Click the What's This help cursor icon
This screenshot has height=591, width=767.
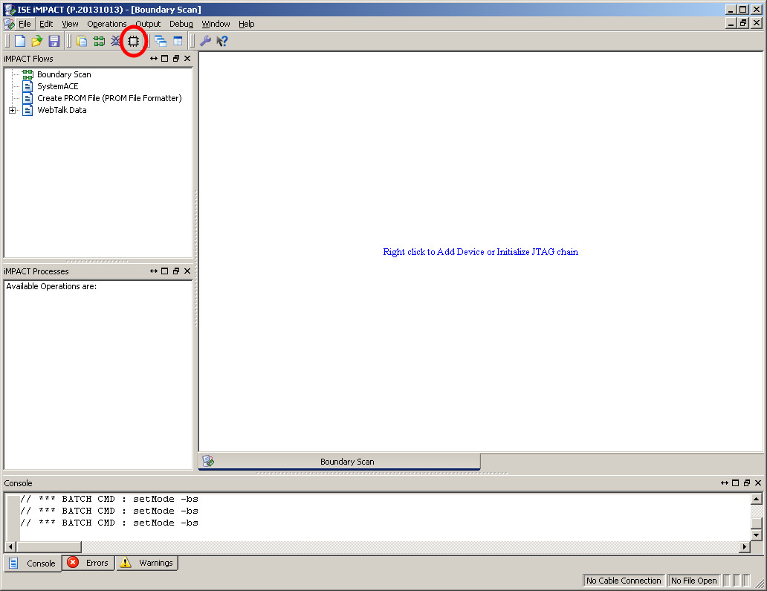[222, 41]
